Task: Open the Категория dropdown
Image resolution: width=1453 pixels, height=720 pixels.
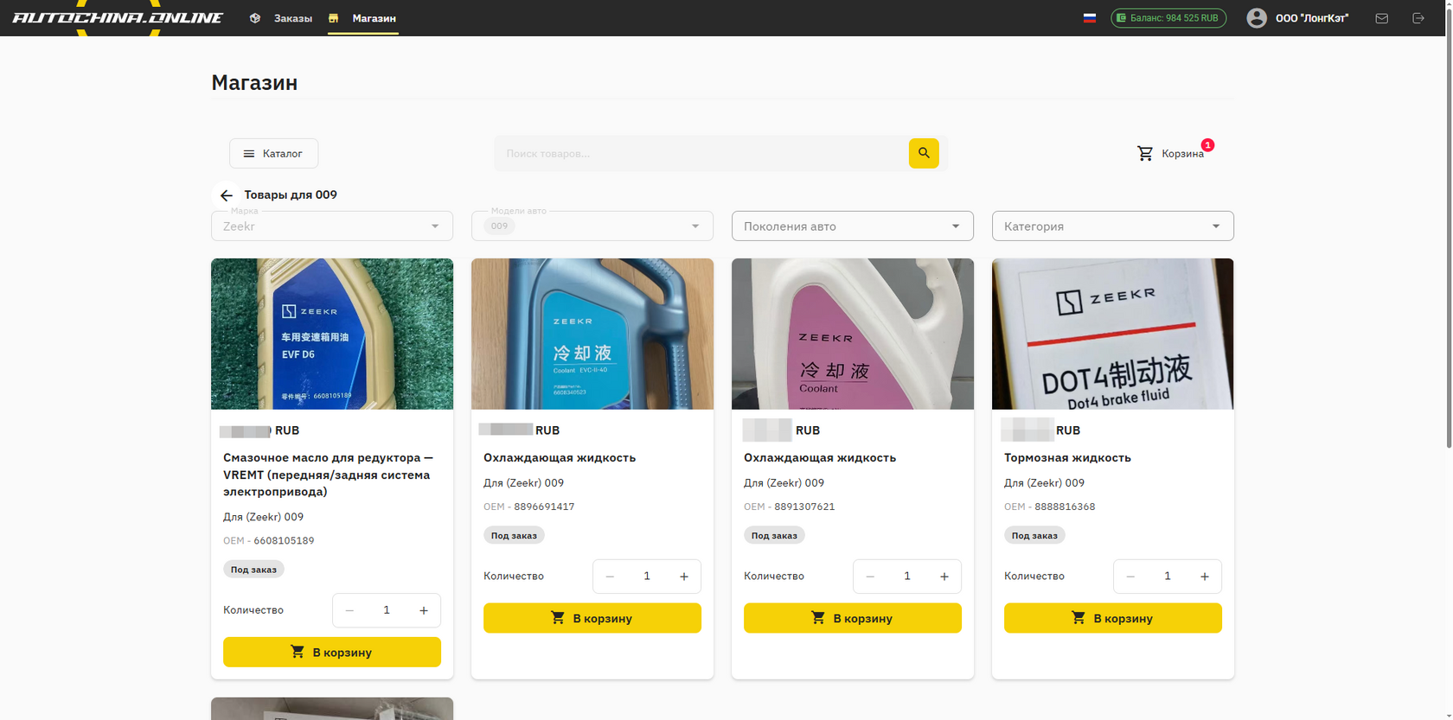Action: pyautogui.click(x=1113, y=226)
